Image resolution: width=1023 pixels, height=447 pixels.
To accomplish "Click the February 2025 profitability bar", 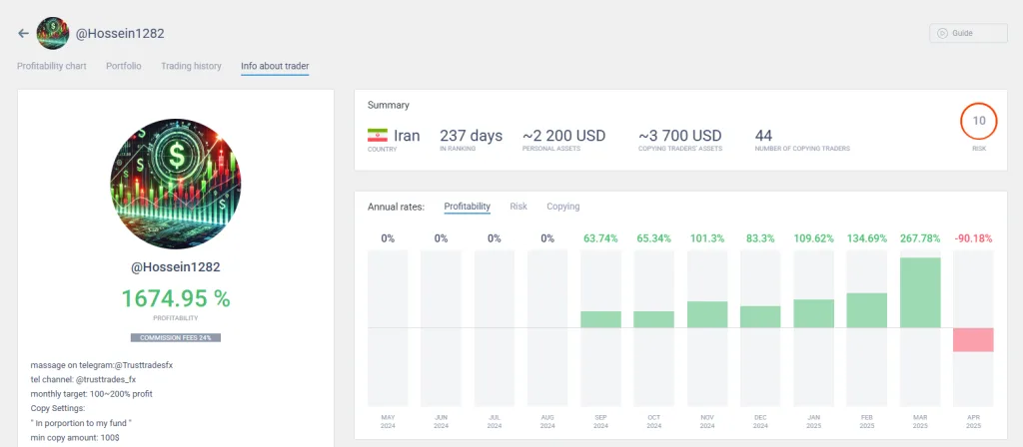I will [x=867, y=310].
